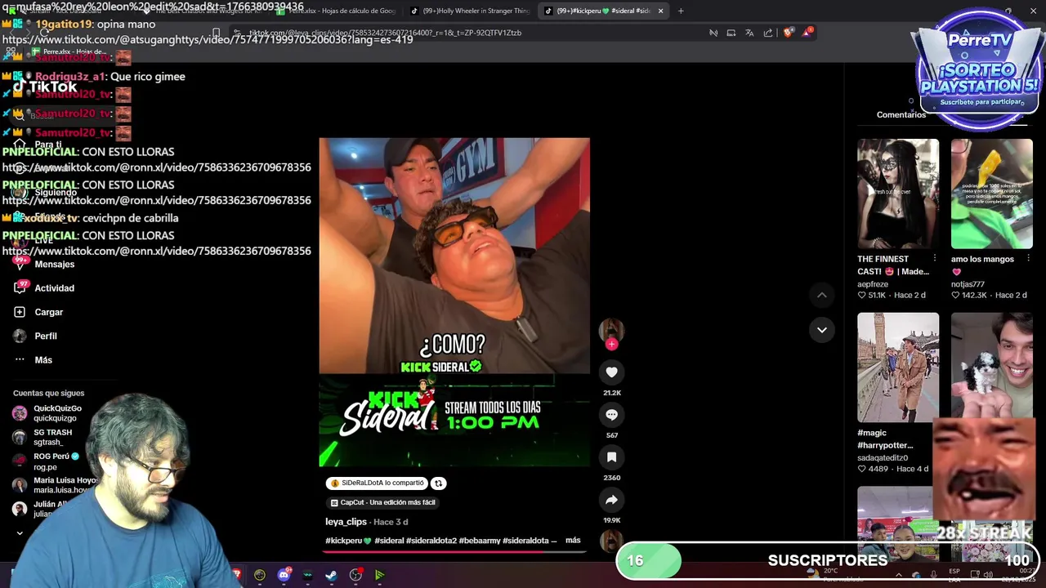Switch to the Hojas de cálculo de Google tab
1046x588 pixels.
coord(336,11)
